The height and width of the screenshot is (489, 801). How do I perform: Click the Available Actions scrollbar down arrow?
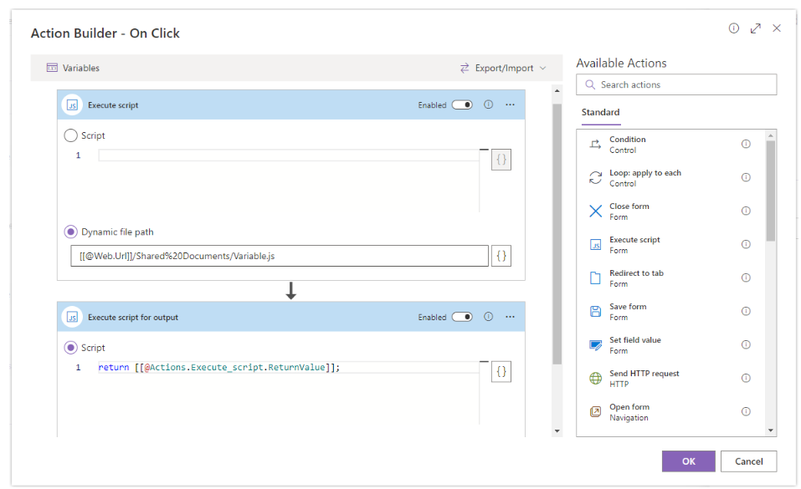771,430
